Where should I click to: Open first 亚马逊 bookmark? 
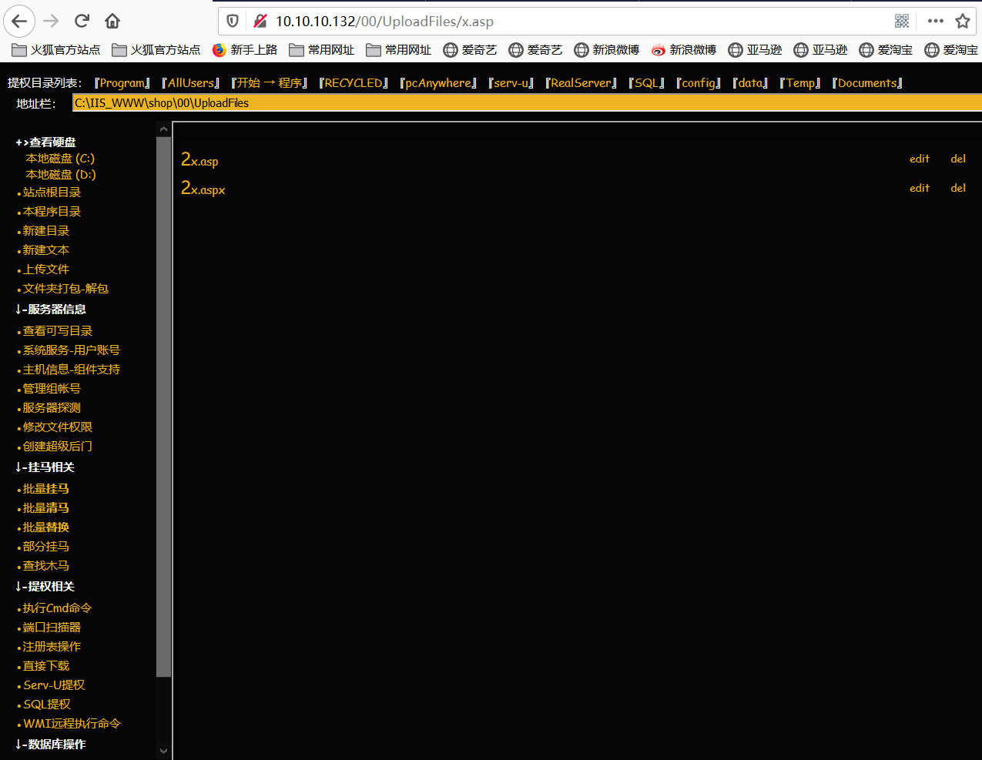coord(755,50)
